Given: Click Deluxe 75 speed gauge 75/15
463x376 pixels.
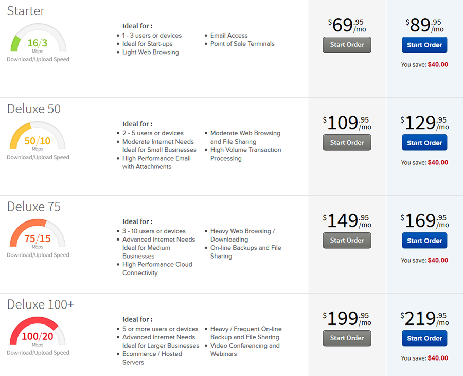Looking at the screenshot, I should pos(38,235).
